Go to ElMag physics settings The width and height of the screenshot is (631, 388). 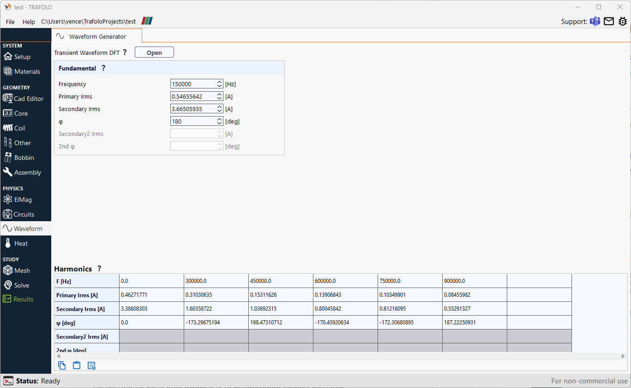[26, 200]
